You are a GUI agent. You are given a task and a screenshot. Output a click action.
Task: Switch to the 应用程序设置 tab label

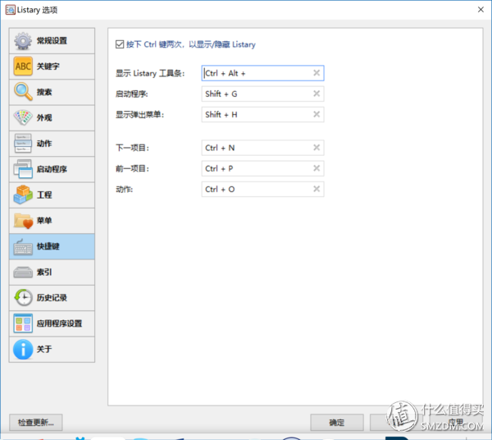point(59,323)
